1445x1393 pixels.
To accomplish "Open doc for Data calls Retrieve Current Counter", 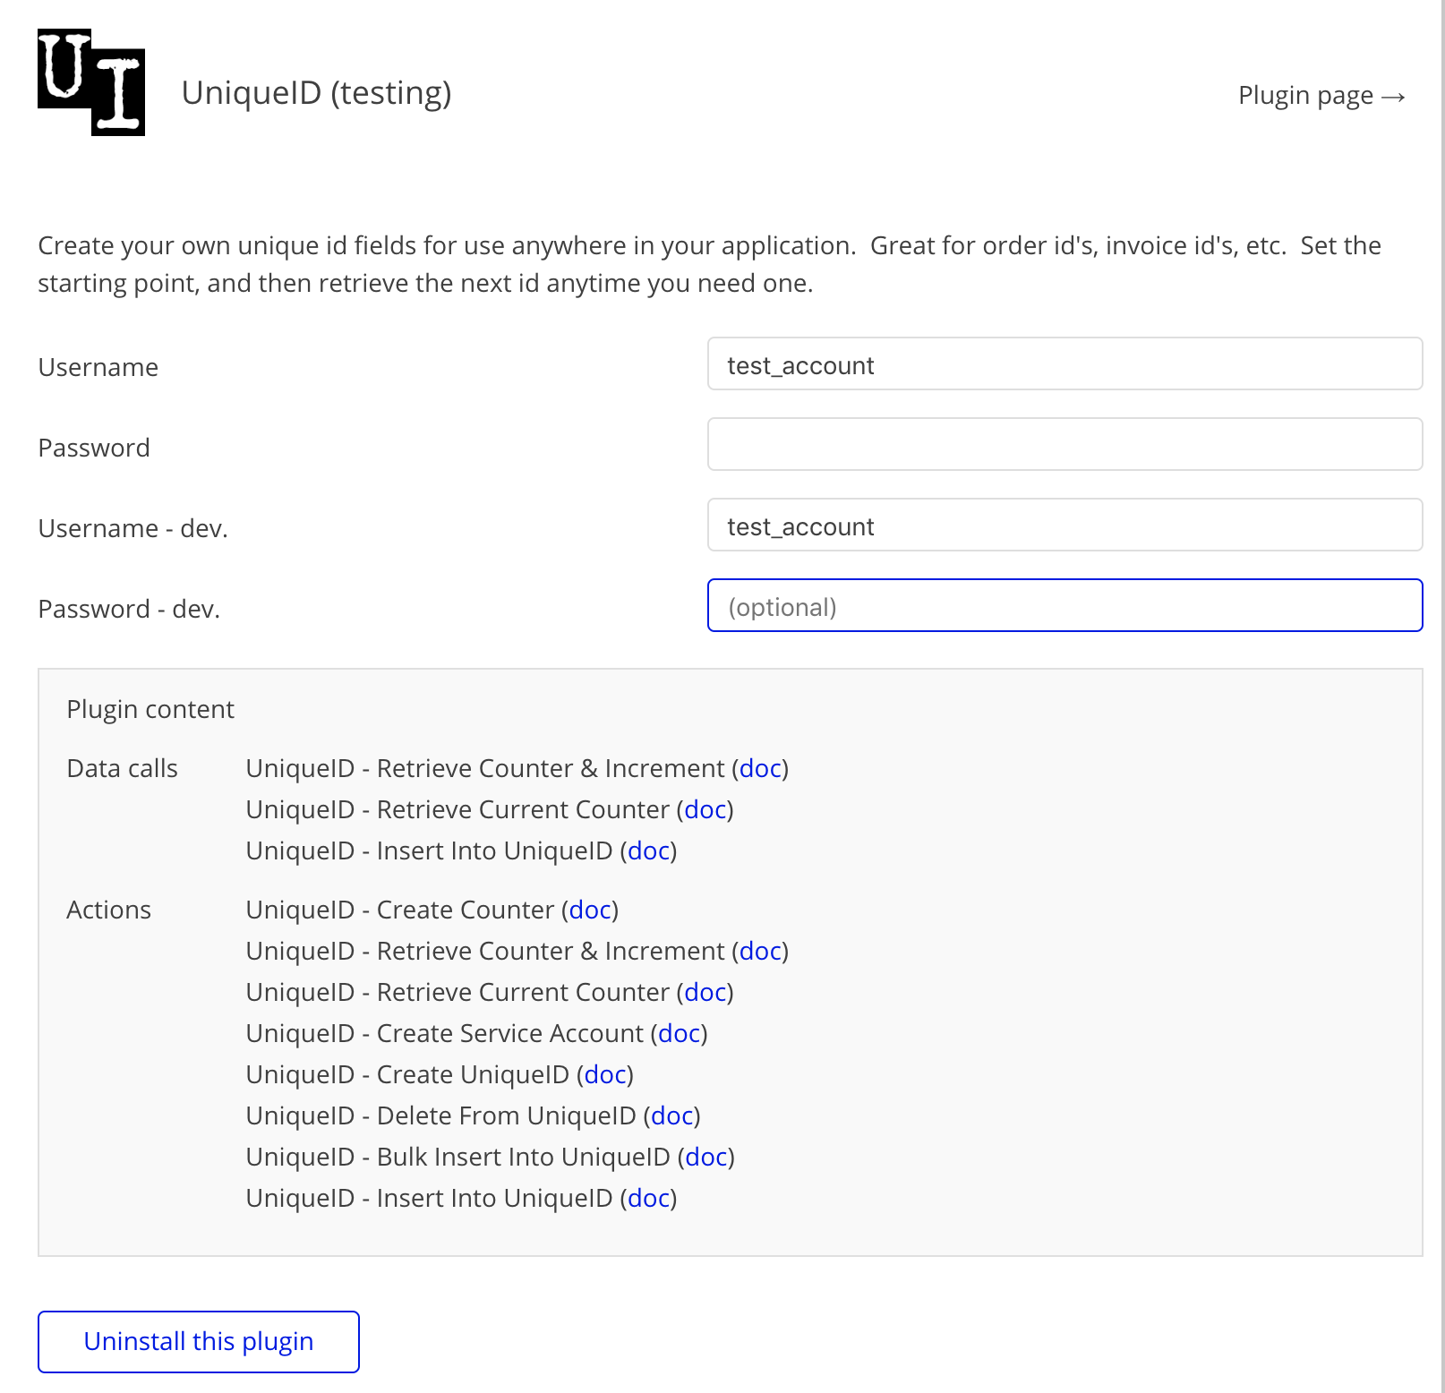I will click(705, 809).
